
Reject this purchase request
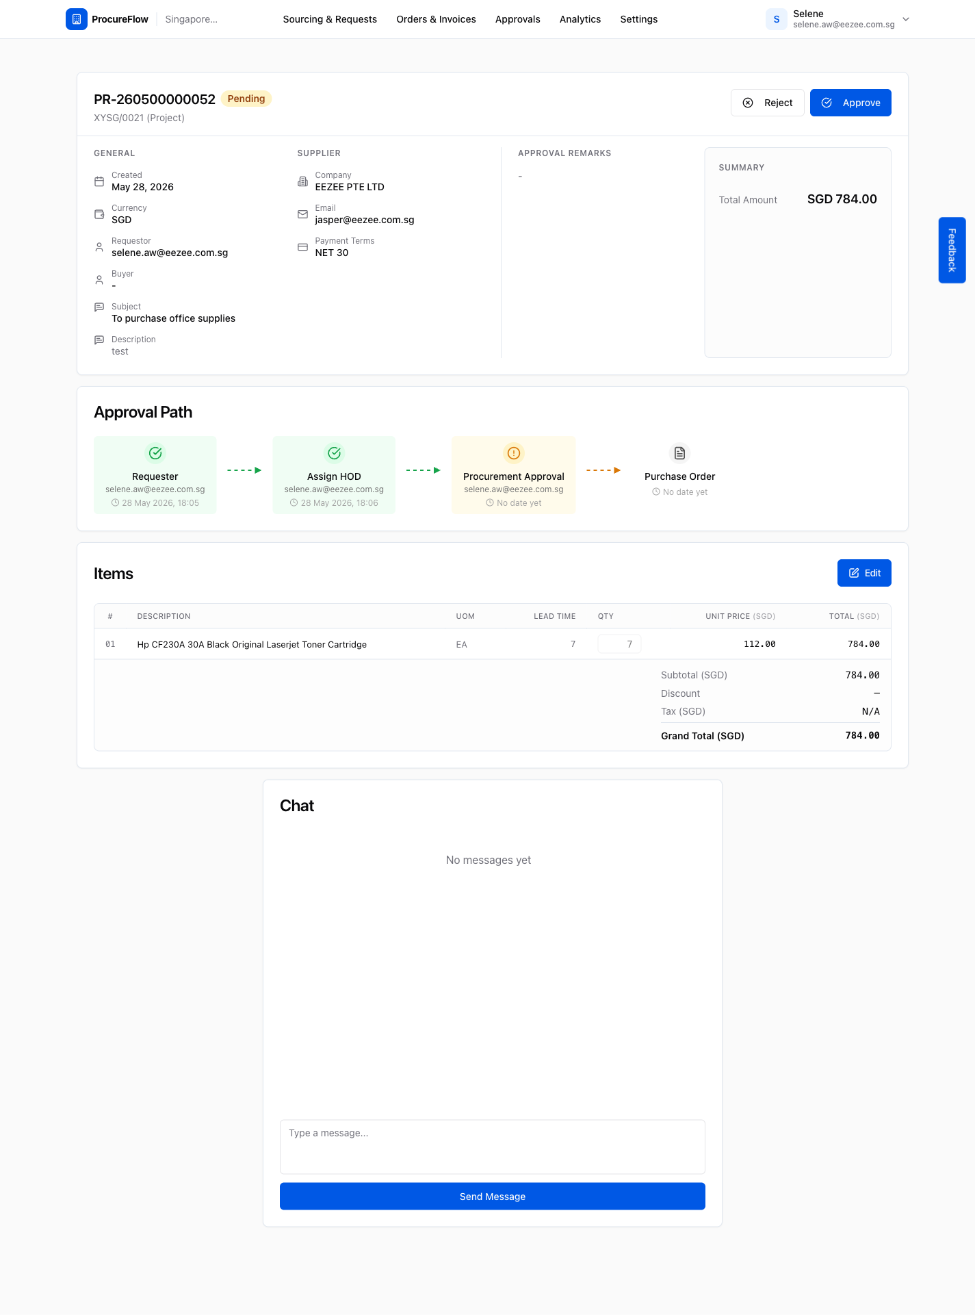tap(768, 103)
